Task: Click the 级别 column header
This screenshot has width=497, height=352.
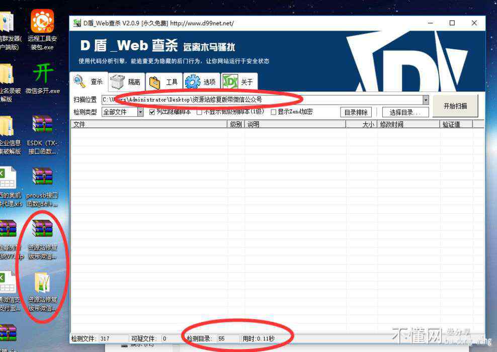Action: pyautogui.click(x=236, y=124)
